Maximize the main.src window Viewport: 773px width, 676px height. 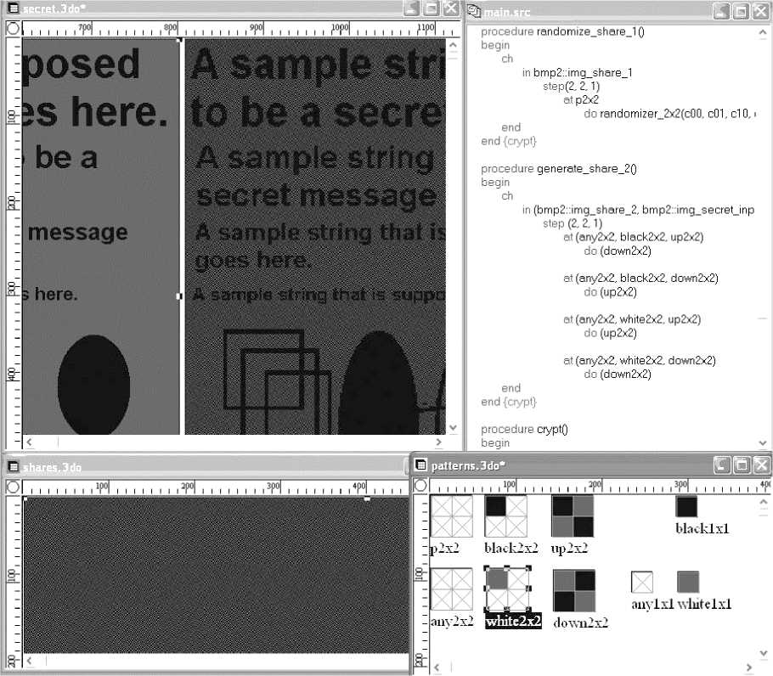pos(741,11)
